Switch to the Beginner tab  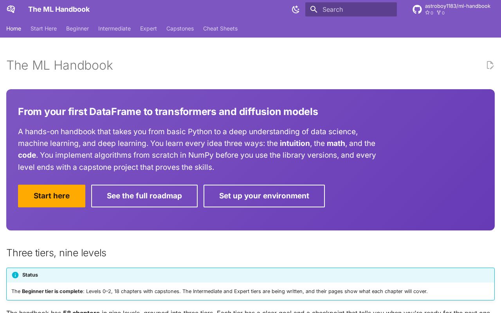(x=77, y=29)
